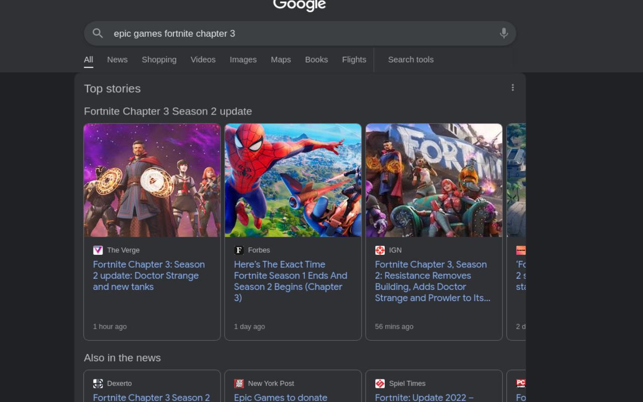The height and width of the screenshot is (402, 643).
Task: Select the All results tab
Action: coord(88,59)
